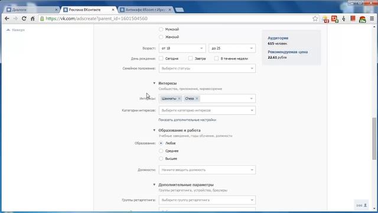Click the red square extension icon
Viewport: 378px width, 213px height.
(353, 18)
